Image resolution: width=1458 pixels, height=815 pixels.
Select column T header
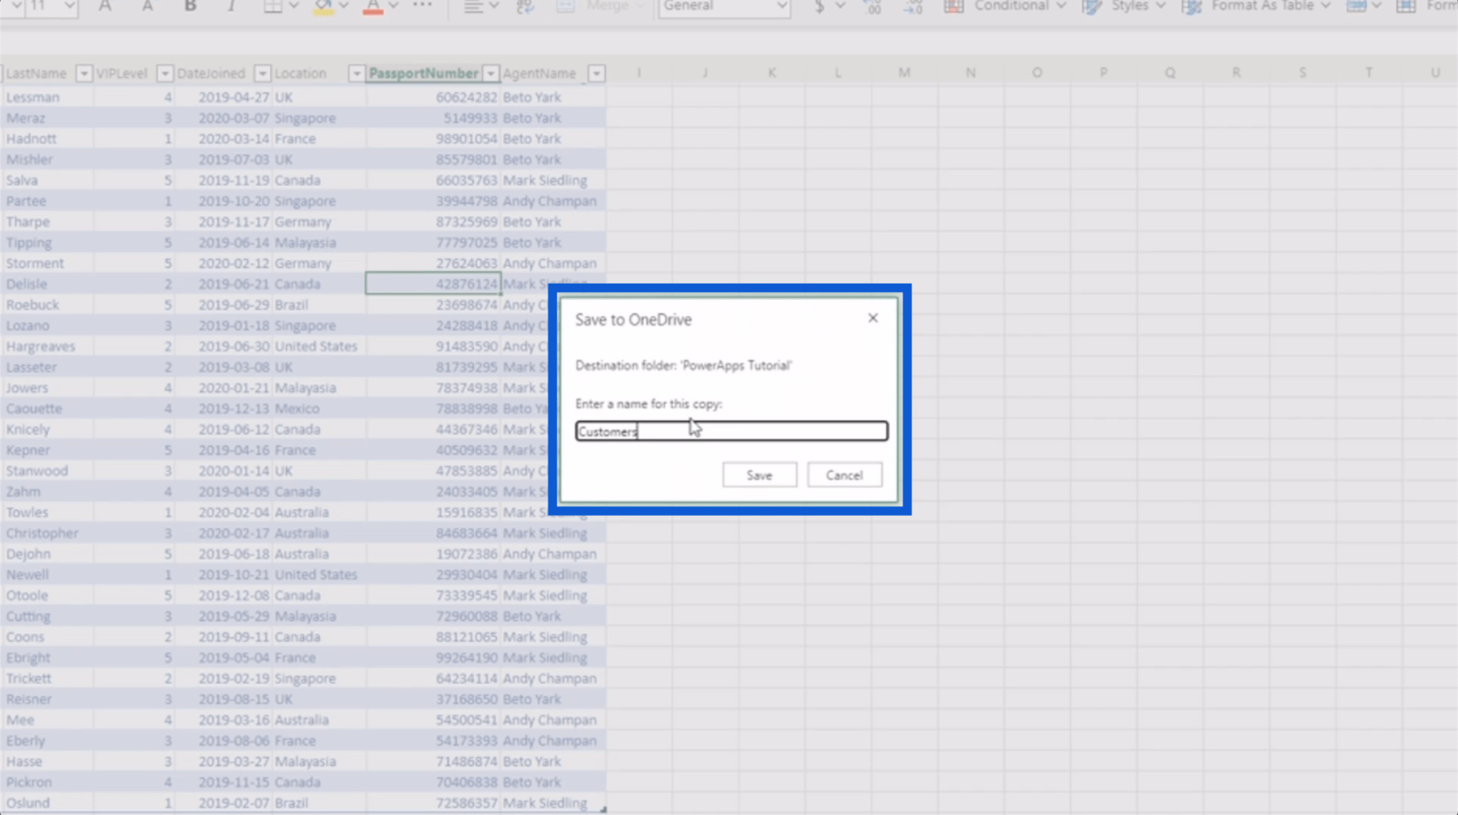click(x=1369, y=73)
